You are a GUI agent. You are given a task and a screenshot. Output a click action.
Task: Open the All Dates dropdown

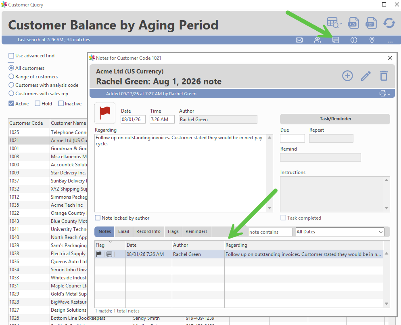click(340, 232)
